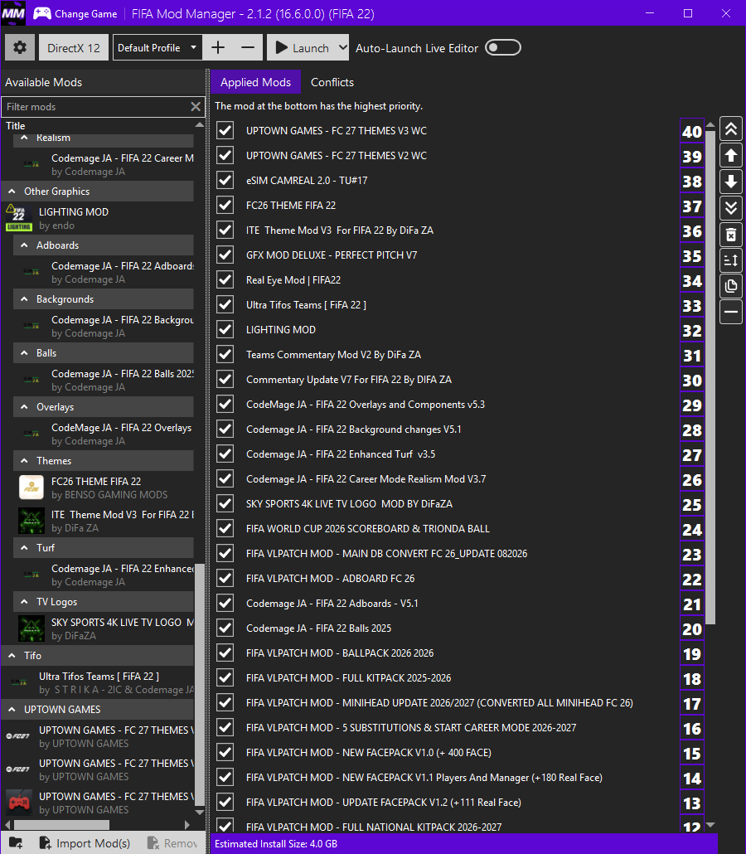Move selected mod to the bottom

[731, 207]
